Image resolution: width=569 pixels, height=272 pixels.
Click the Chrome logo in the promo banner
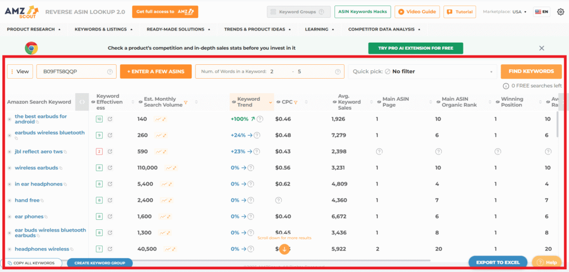click(32, 48)
